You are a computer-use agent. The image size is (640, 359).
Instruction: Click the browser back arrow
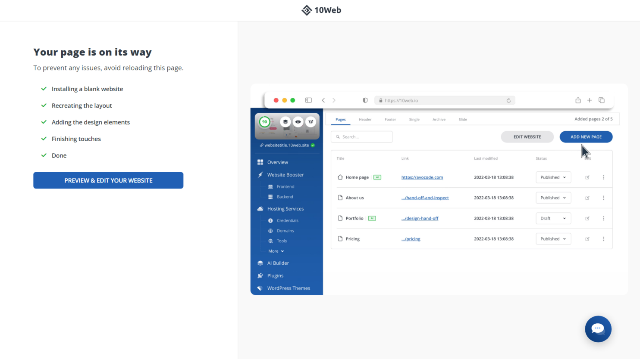[323, 100]
